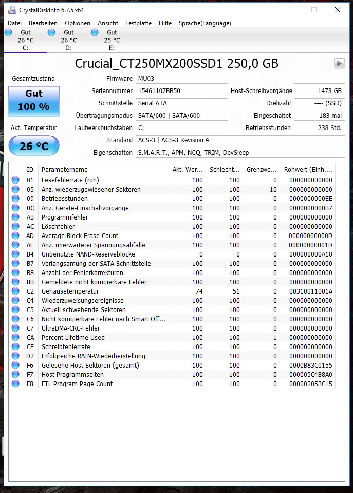Click the Akt. Wer... column header
The height and width of the screenshot is (493, 353).
[x=188, y=170]
